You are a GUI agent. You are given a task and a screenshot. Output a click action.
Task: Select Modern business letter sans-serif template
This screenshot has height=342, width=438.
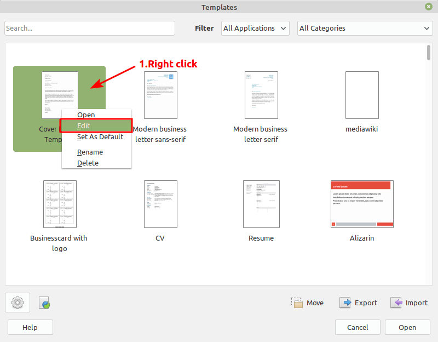pyautogui.click(x=160, y=95)
